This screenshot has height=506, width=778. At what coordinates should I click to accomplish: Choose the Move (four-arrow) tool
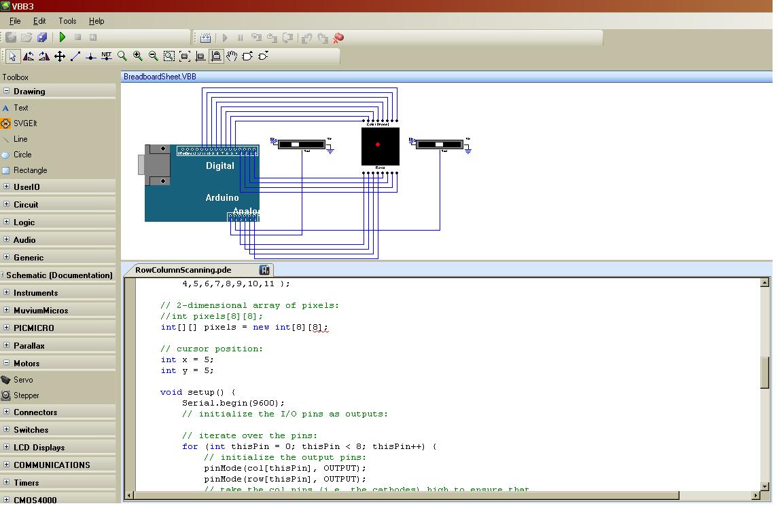[x=60, y=56]
